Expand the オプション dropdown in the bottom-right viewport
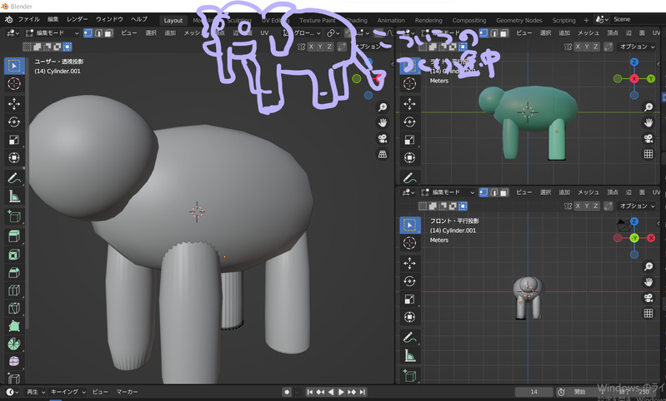The height and width of the screenshot is (401, 666). click(638, 205)
